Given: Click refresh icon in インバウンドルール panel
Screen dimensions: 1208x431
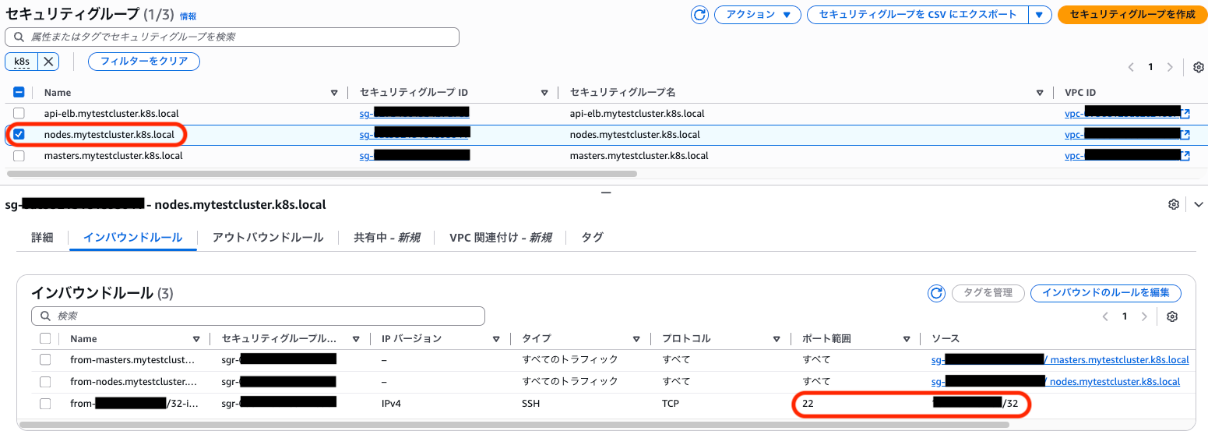Looking at the screenshot, I should [x=935, y=293].
